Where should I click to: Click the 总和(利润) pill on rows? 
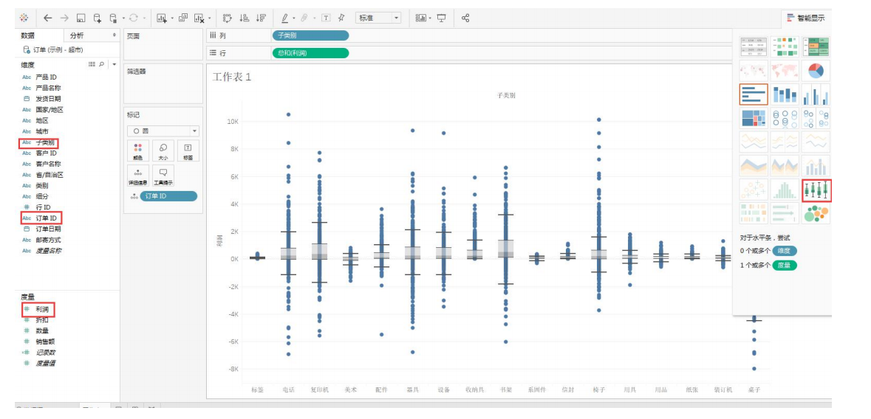click(x=310, y=53)
